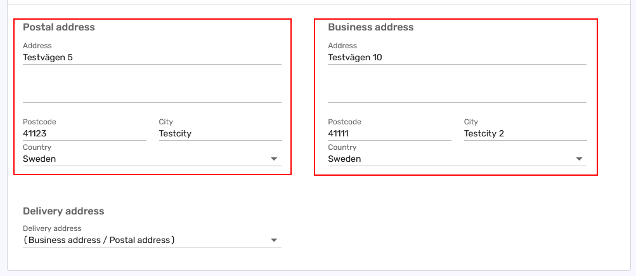636x276 pixels.
Task: Click the Delivery address section heading
Action: click(x=63, y=211)
